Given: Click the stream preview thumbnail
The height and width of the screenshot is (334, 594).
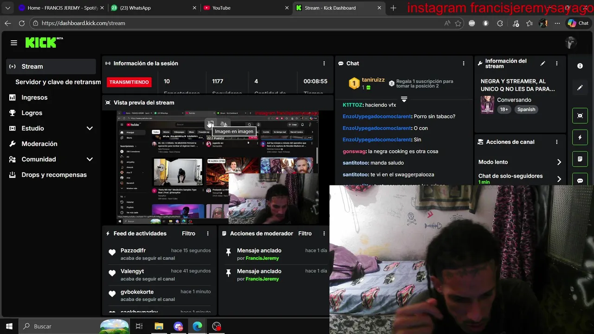Looking at the screenshot, I should pos(218,167).
